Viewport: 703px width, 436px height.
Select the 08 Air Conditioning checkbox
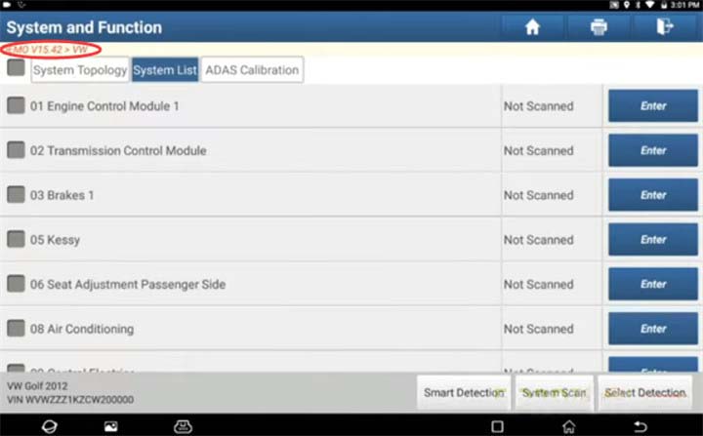click(x=17, y=329)
